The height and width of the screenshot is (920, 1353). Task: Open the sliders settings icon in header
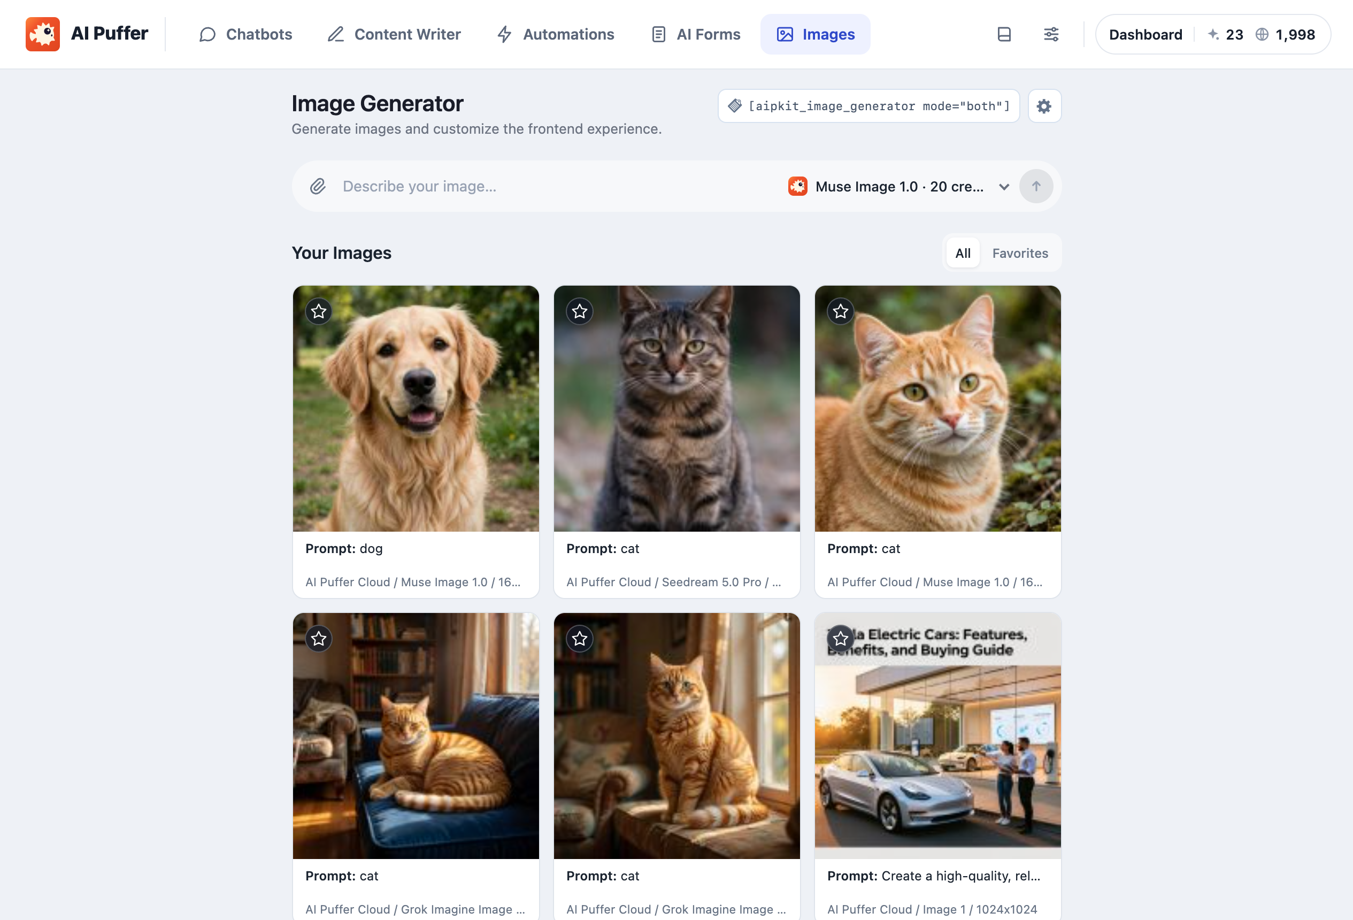1051,34
